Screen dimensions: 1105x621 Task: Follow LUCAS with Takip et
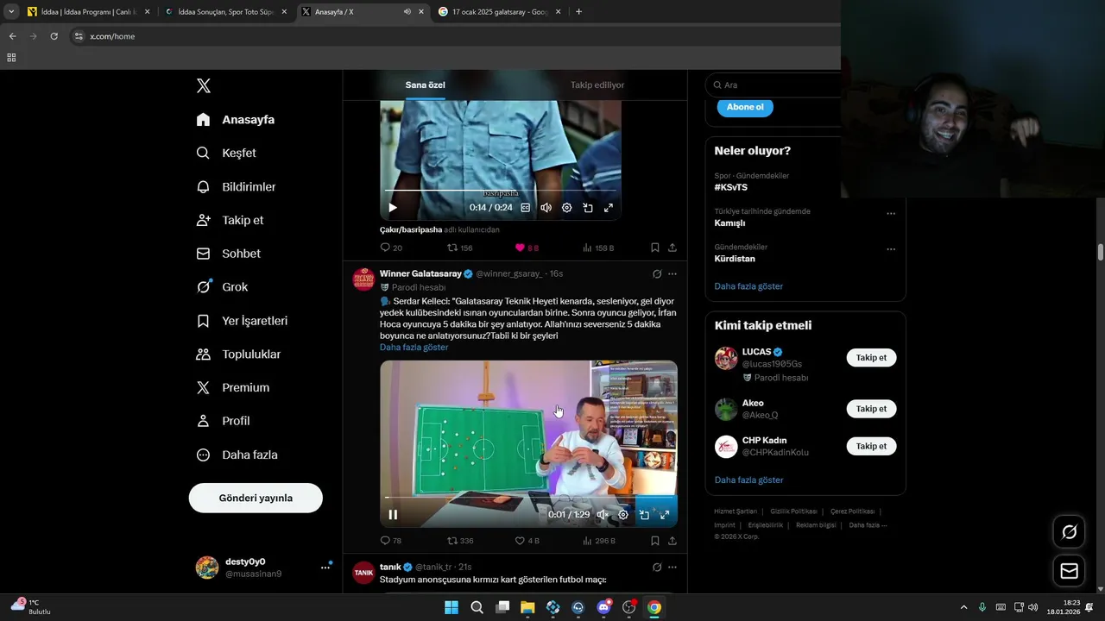click(871, 358)
